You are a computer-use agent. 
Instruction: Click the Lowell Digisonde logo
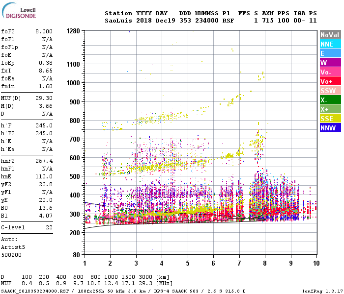[19, 11]
